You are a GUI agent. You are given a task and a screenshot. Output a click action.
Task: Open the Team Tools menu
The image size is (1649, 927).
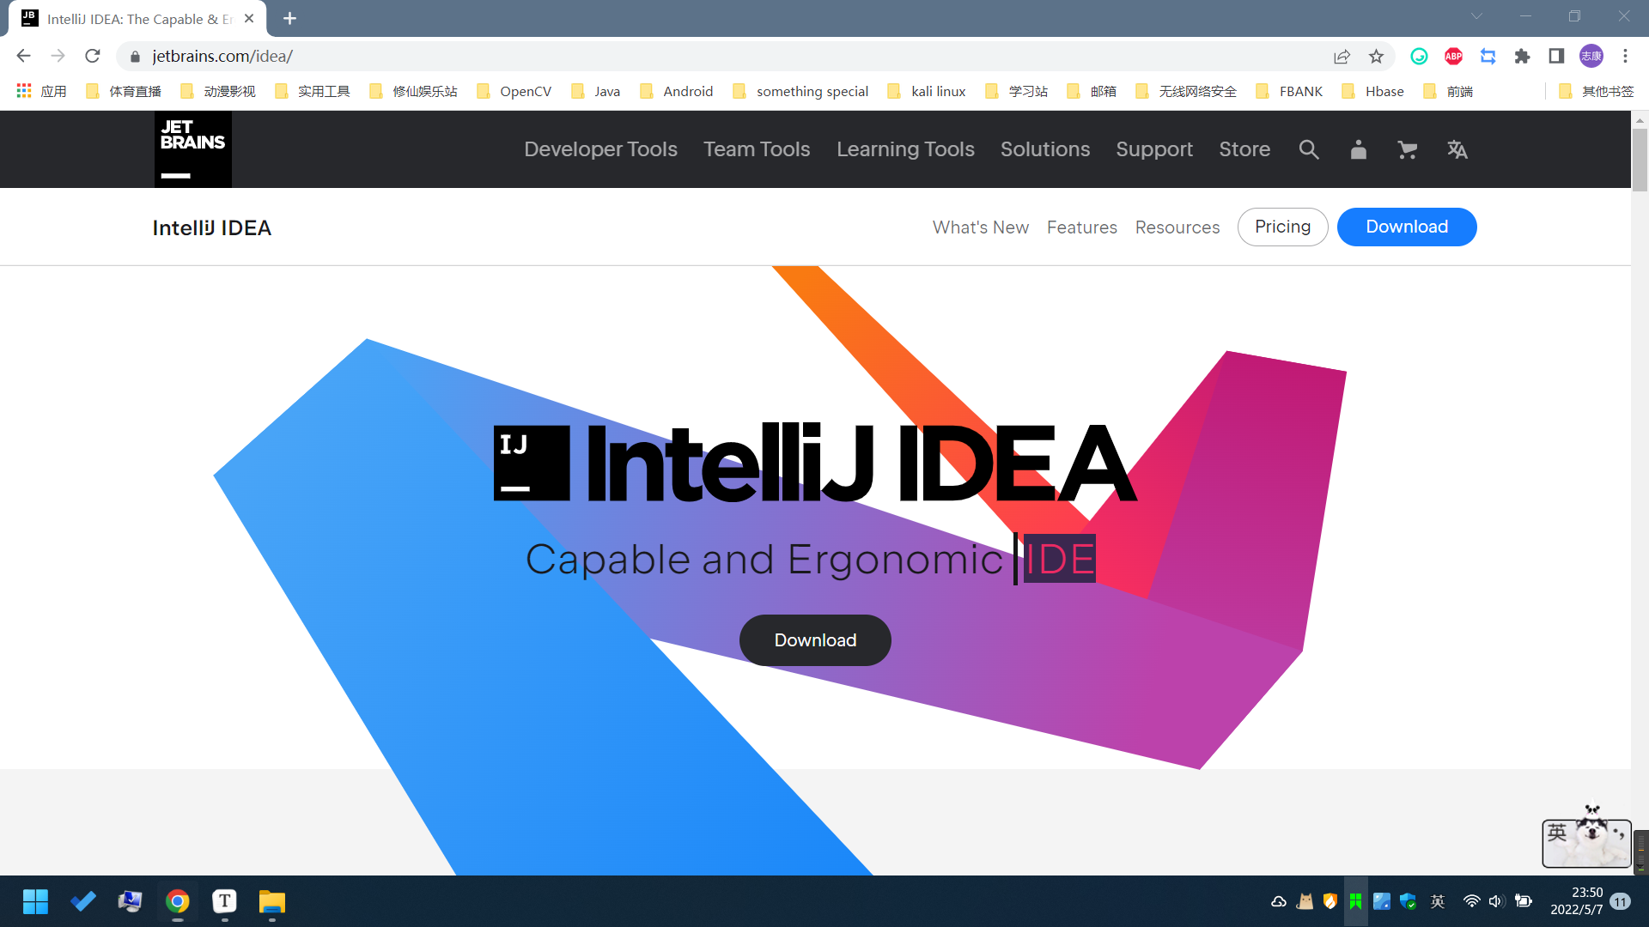[757, 149]
